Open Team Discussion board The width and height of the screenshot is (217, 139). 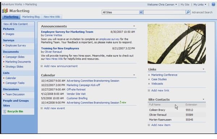[15, 94]
